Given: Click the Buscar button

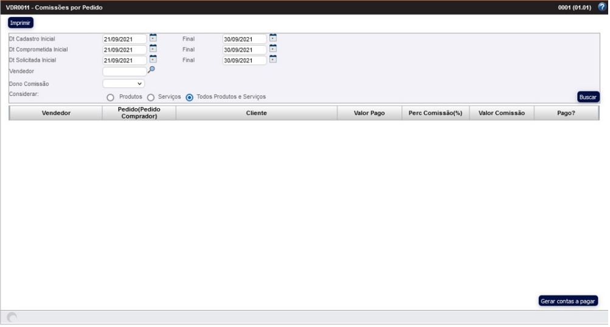Looking at the screenshot, I should click(x=588, y=97).
